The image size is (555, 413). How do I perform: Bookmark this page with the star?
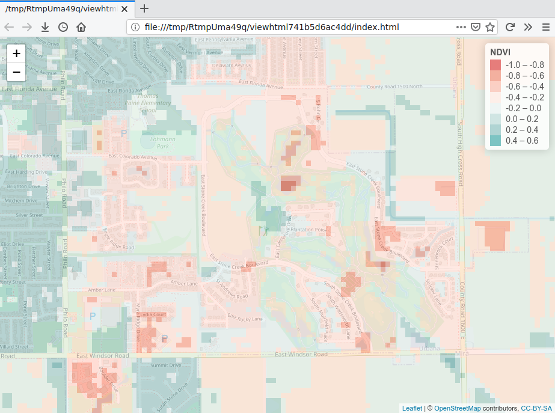click(x=490, y=27)
